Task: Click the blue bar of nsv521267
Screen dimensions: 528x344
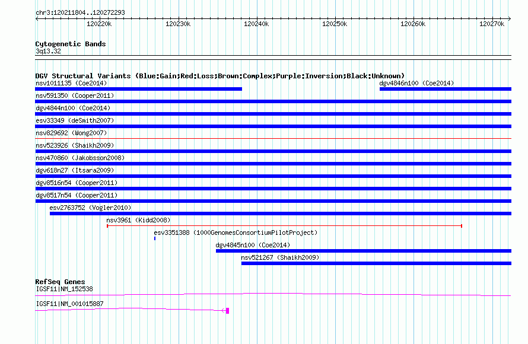Action: click(377, 263)
